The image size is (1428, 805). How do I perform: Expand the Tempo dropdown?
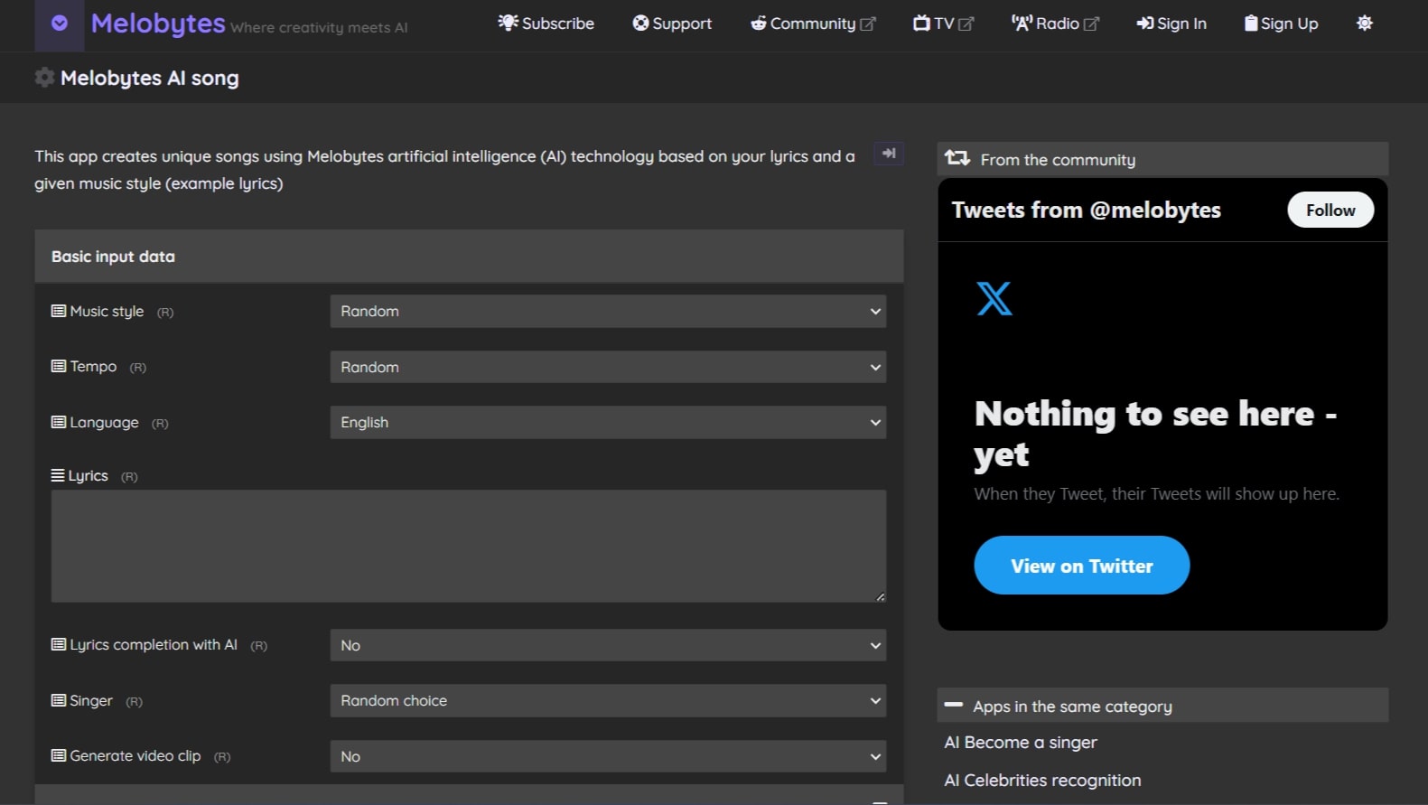[x=607, y=368]
